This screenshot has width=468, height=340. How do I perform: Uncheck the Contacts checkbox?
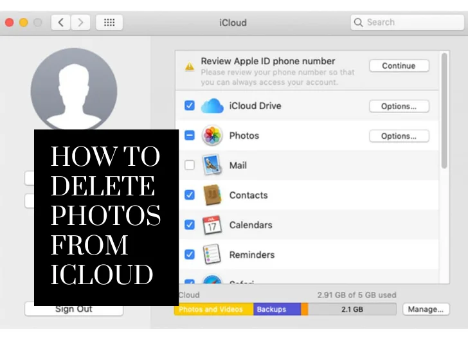point(190,195)
